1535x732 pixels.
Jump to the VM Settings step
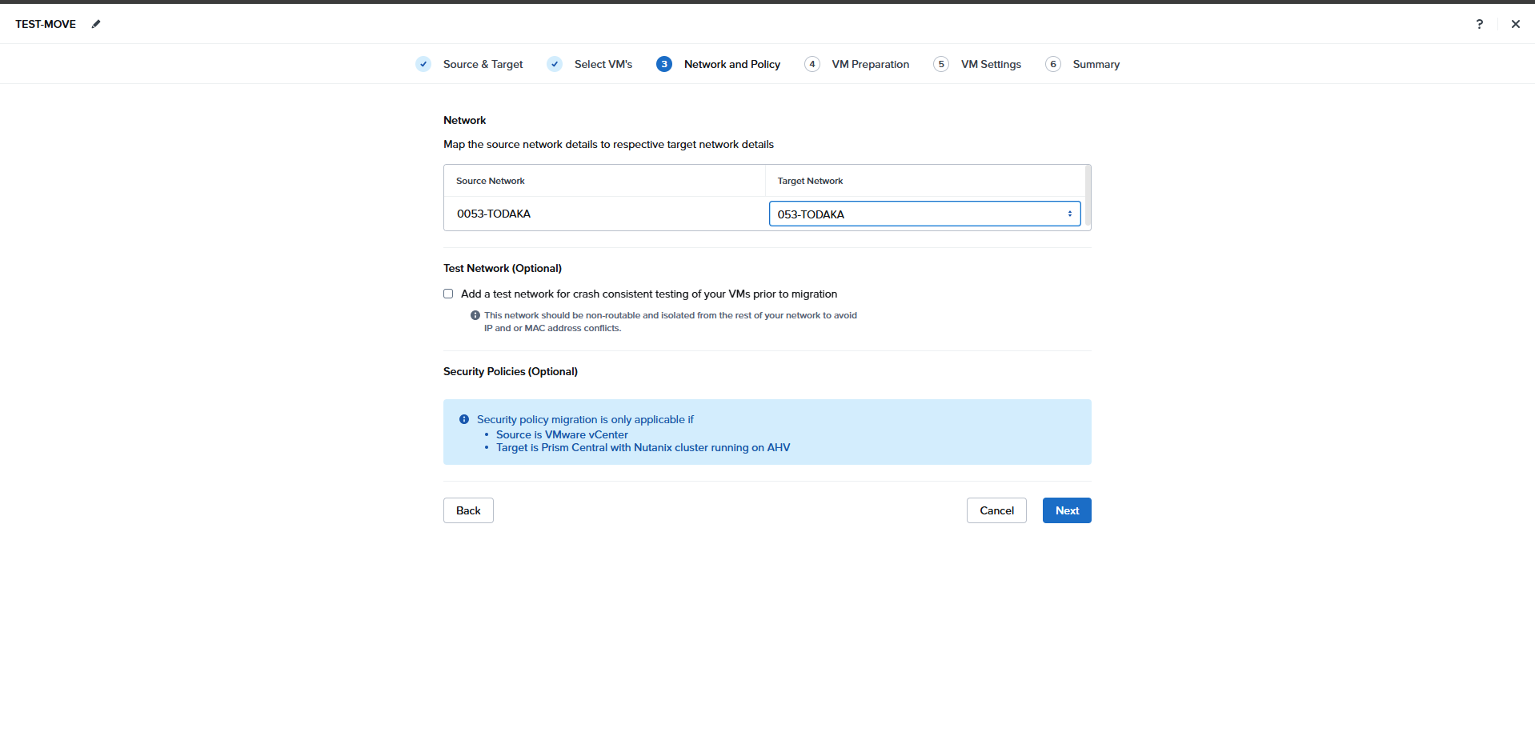[x=991, y=64]
